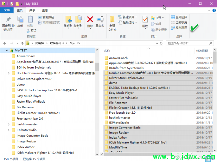Click Paste shortcut (粘贴快捷方式)
The image size is (217, 162).
(49, 22)
